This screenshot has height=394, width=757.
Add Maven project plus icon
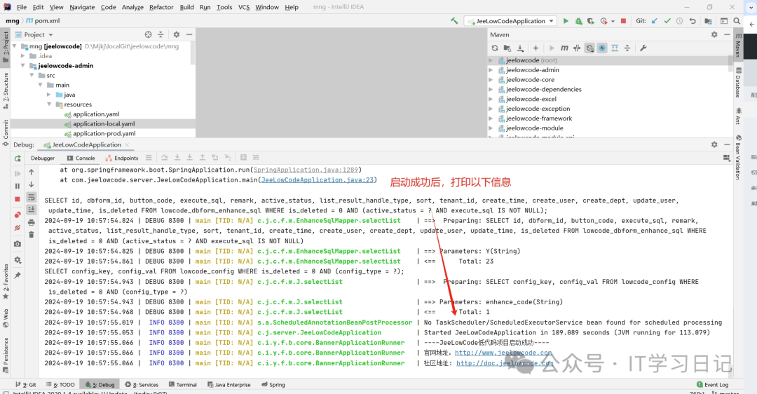(536, 48)
